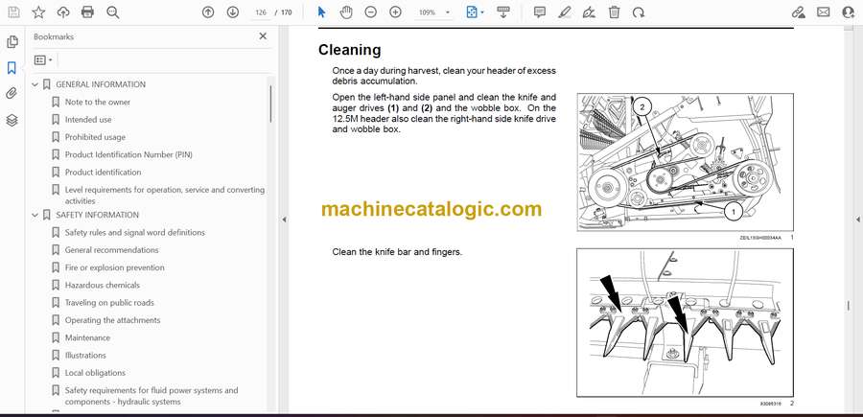Jump to Fire or explosion prevention bookmark
Screen dimensions: 863x417
(114, 267)
